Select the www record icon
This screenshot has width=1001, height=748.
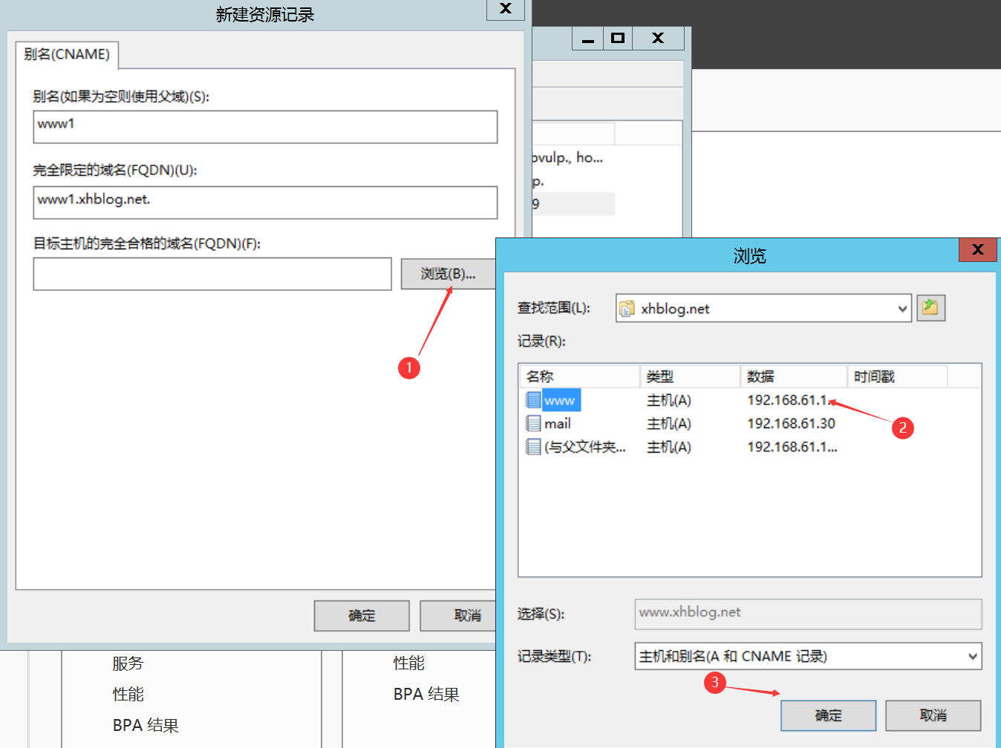tap(533, 400)
